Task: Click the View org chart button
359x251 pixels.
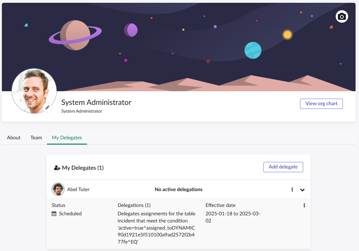Action: tap(321, 104)
